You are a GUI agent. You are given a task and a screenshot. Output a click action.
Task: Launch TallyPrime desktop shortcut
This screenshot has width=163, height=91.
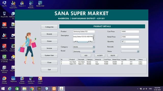point(13,79)
